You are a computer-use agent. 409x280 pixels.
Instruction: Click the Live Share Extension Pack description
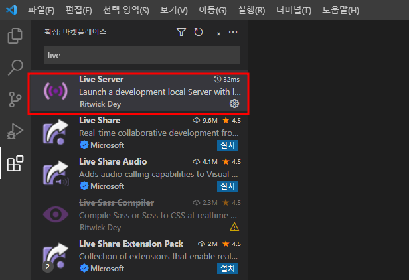coord(158,257)
